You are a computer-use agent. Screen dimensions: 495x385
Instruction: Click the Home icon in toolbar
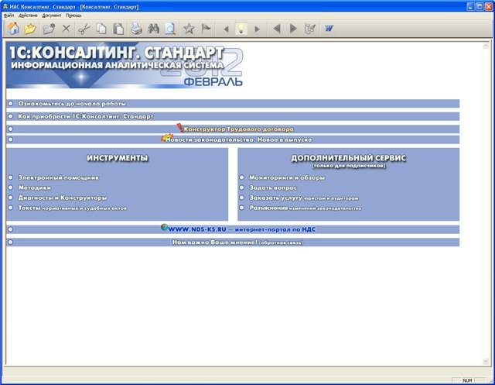pos(13,29)
